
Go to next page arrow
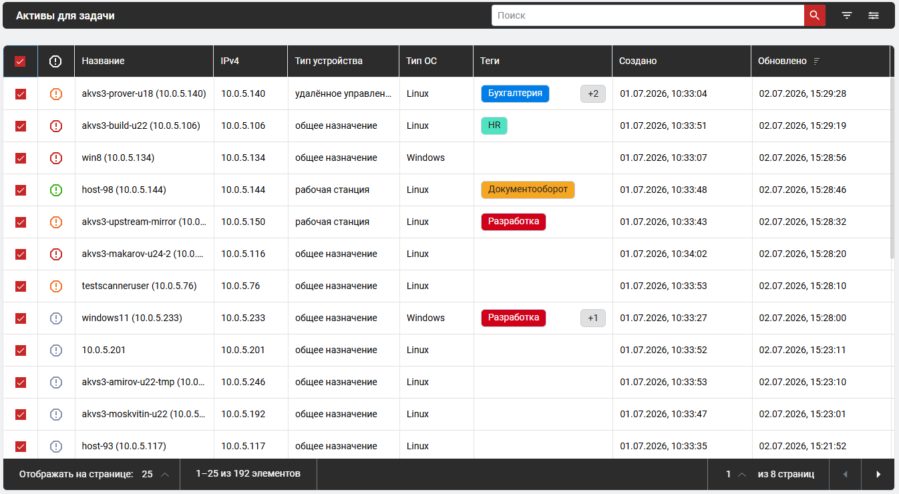point(878,475)
